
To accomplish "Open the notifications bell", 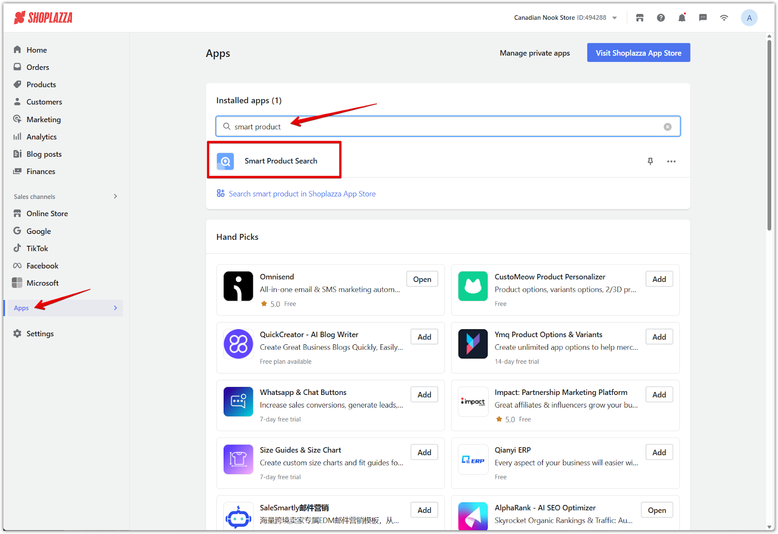I will [x=682, y=18].
